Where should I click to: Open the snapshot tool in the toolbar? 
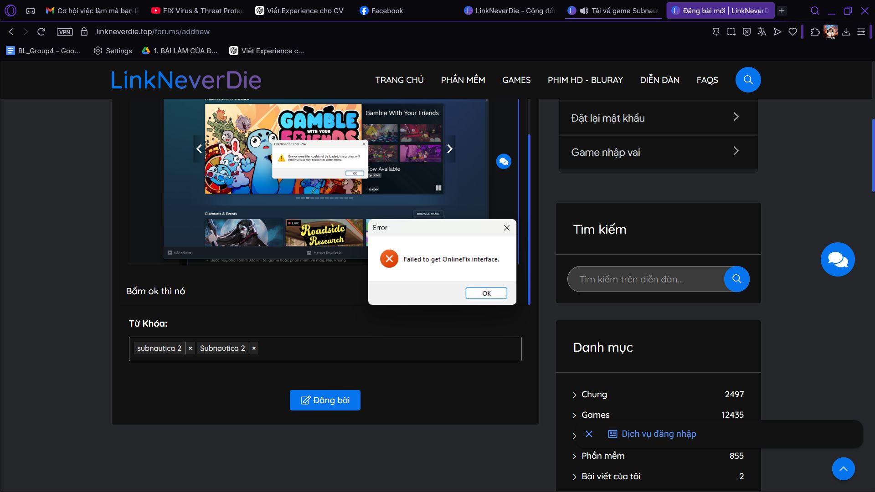tap(731, 31)
